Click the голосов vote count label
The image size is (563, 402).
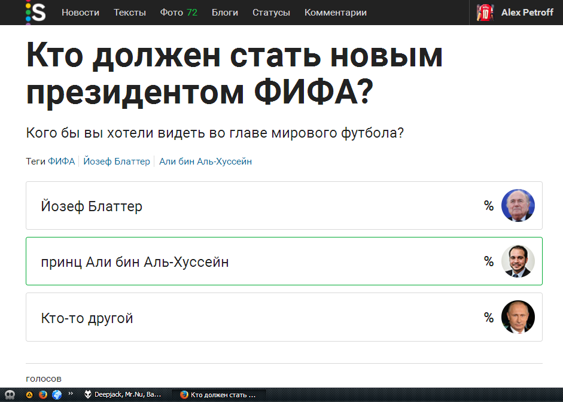pos(44,379)
